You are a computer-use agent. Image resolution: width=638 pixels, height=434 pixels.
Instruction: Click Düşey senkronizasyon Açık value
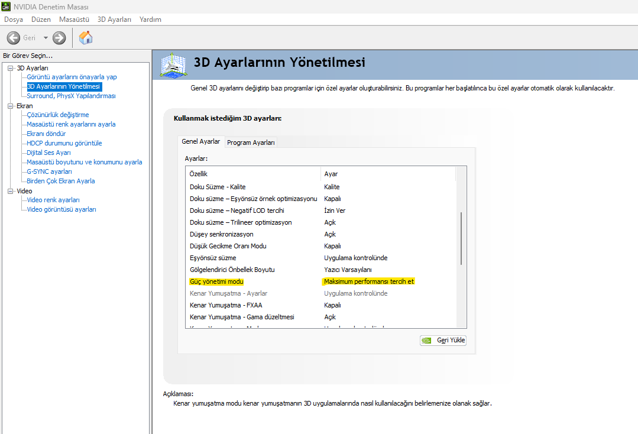[329, 234]
